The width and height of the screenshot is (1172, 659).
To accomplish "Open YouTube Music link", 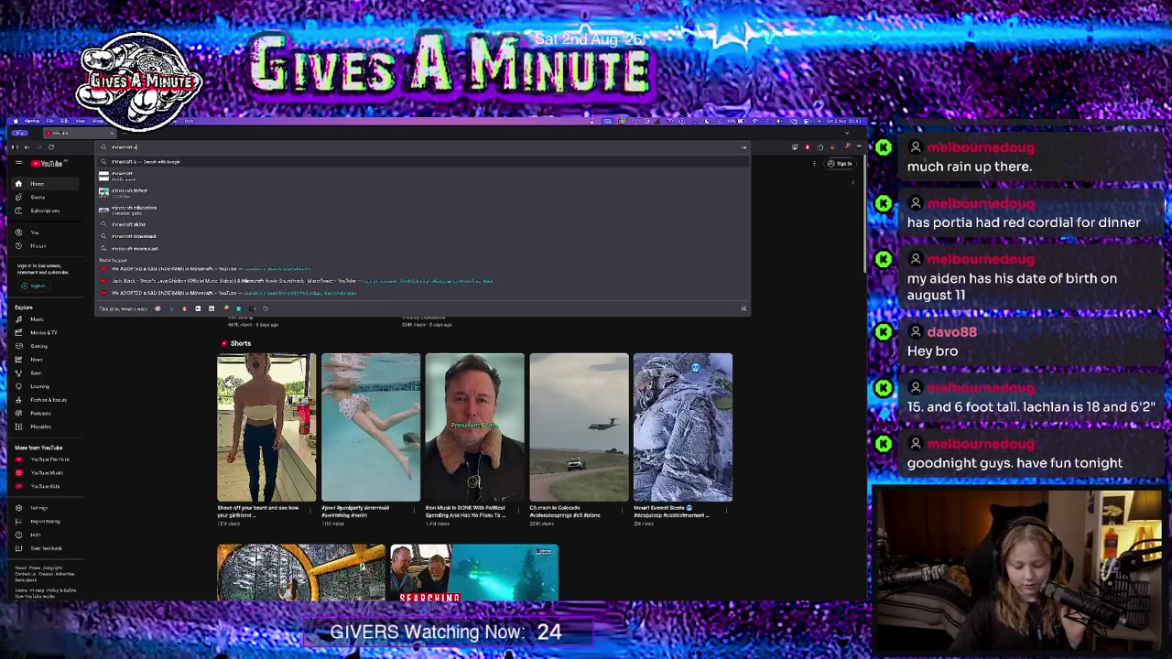I will pos(47,473).
